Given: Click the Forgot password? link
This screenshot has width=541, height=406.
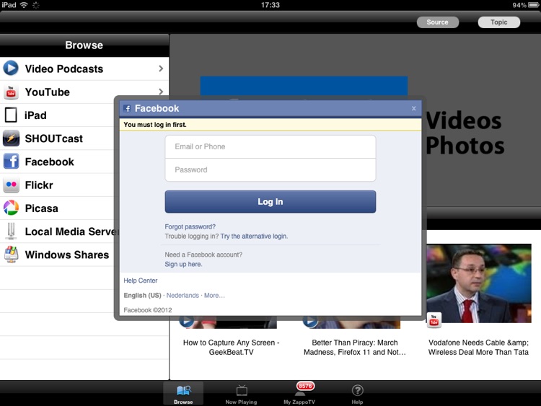Looking at the screenshot, I should point(190,226).
